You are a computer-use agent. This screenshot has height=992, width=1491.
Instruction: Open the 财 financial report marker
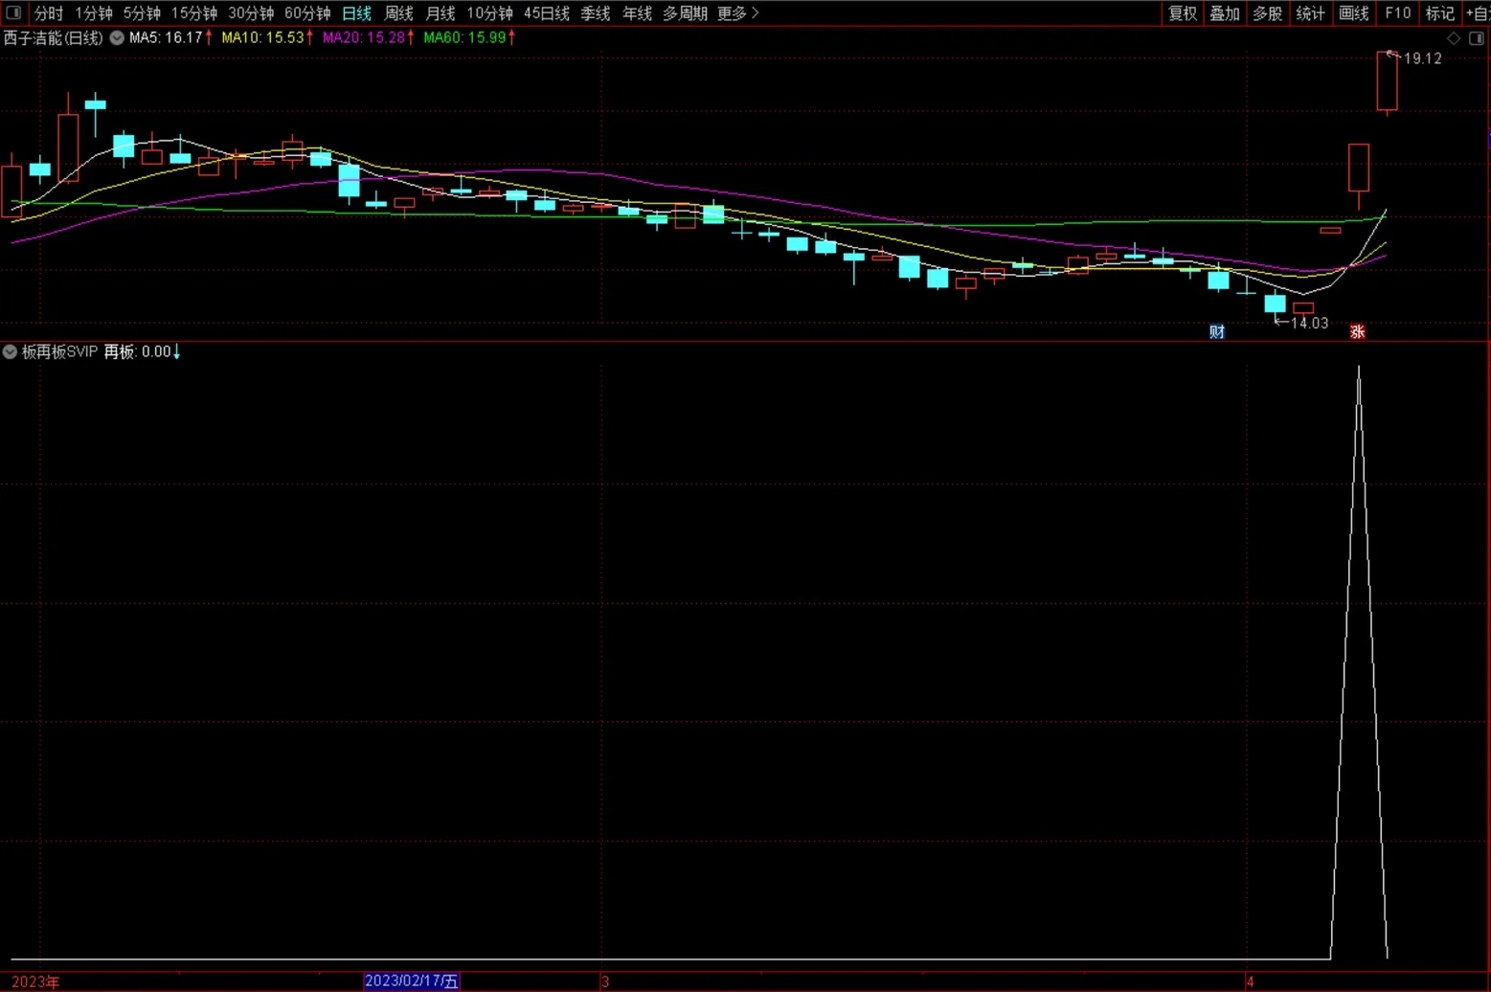pos(1217,332)
